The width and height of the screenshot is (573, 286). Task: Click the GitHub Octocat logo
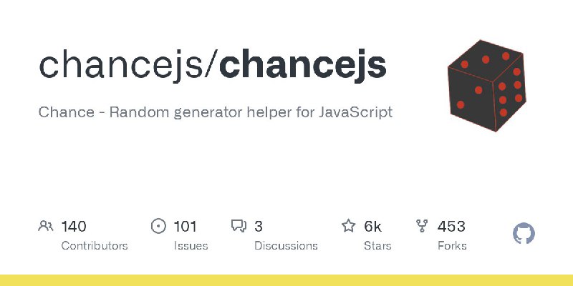pyautogui.click(x=524, y=233)
